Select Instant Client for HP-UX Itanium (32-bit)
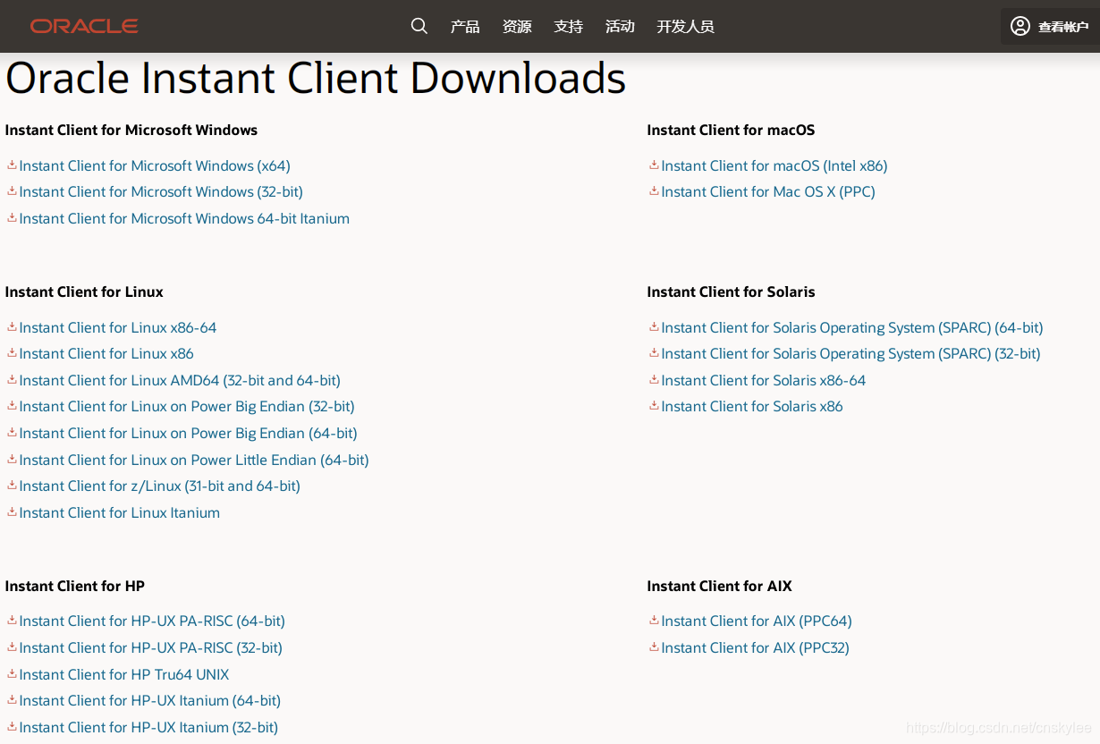This screenshot has width=1100, height=744. coord(148,727)
